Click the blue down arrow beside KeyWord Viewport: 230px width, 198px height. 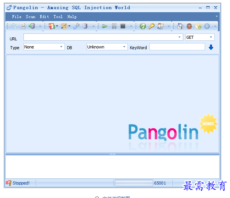coord(211,47)
